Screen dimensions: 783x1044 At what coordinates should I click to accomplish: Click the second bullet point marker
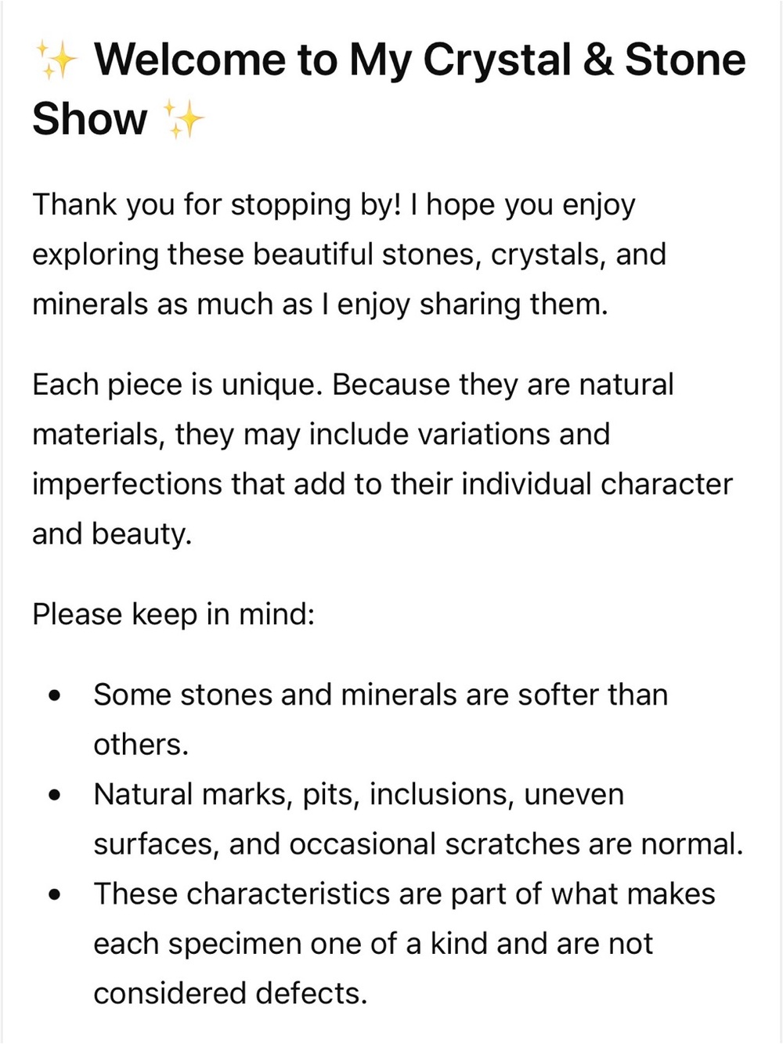point(54,795)
